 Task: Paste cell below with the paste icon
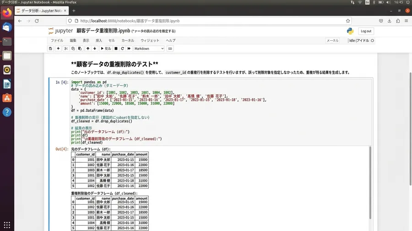pyautogui.click(x=80, y=48)
